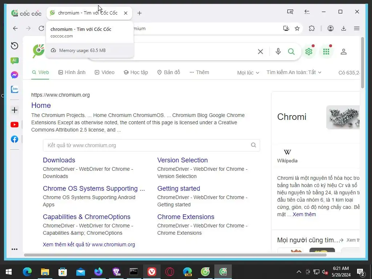Switch to Hình ảnh tab
The height and width of the screenshot is (279, 372).
point(72,72)
